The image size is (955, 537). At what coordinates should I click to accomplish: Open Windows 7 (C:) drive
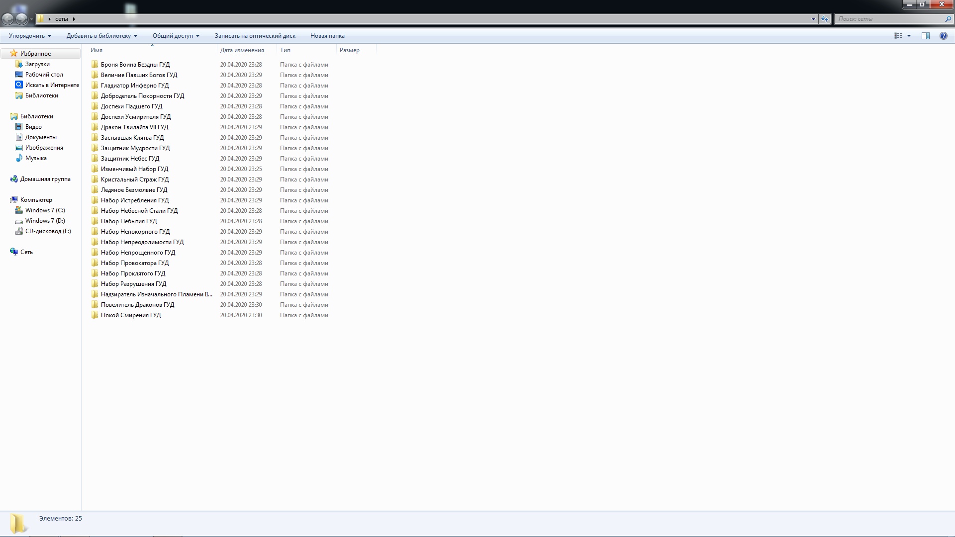point(45,210)
